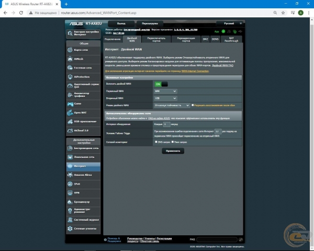The image size is (314, 251).
Task: Click the Apply button
Action: [x=173, y=151]
